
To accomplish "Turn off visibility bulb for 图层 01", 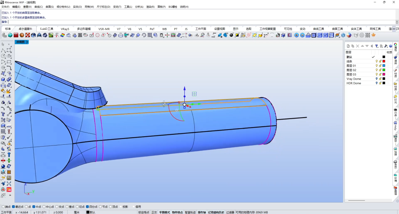I will pos(376,66).
